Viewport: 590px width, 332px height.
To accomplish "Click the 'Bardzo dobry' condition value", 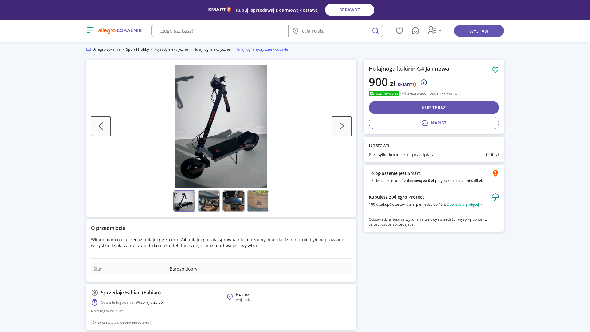I will coord(183,269).
